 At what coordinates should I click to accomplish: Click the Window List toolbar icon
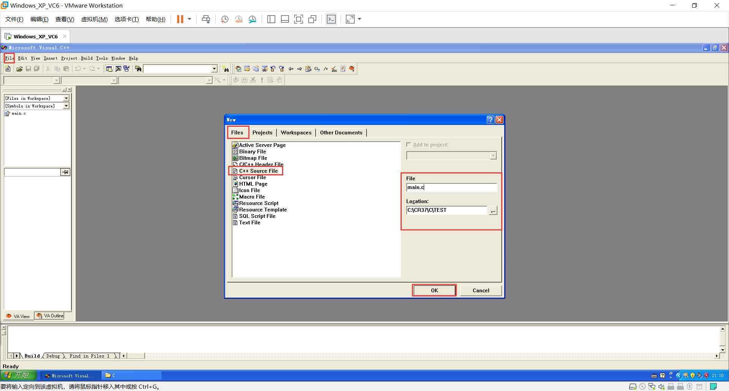point(126,69)
